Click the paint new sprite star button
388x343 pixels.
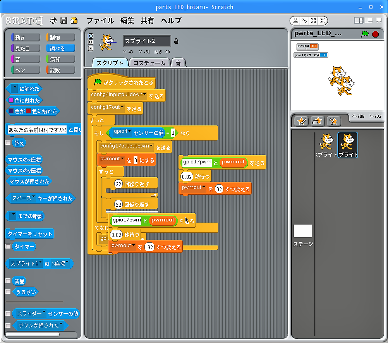pos(301,121)
